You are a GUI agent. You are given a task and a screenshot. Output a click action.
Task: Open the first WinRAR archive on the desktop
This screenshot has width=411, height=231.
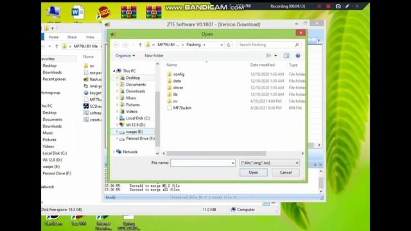coord(128,12)
